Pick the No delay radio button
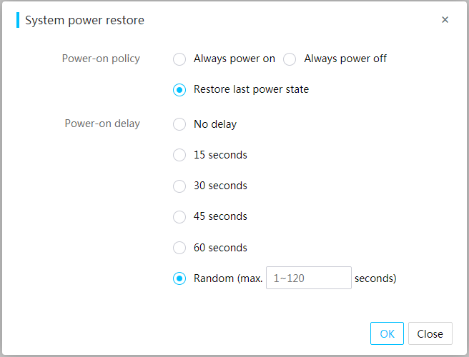This screenshot has width=469, height=357. pyautogui.click(x=179, y=124)
